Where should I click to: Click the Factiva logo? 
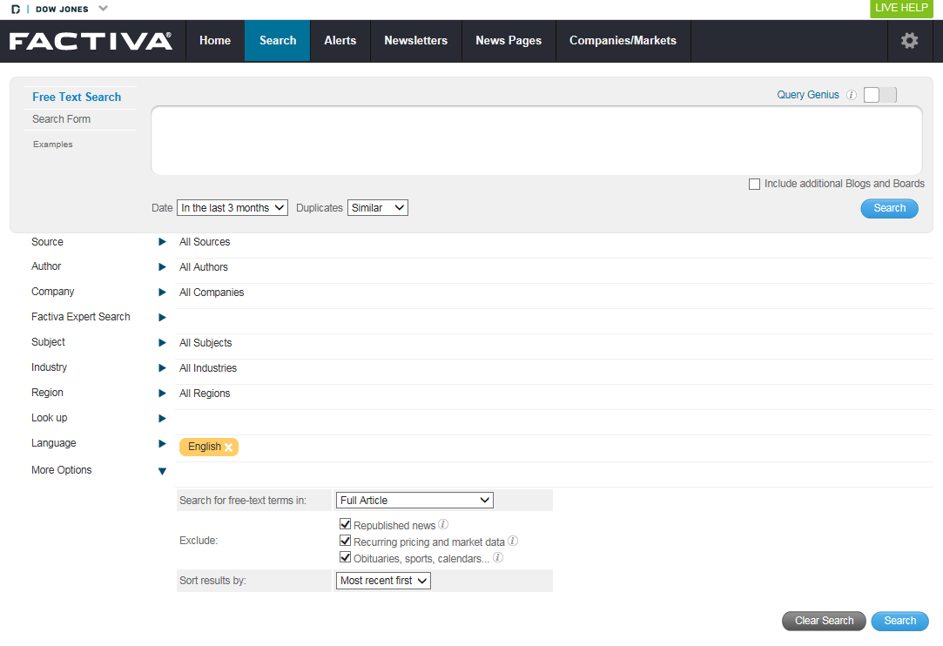(x=91, y=41)
